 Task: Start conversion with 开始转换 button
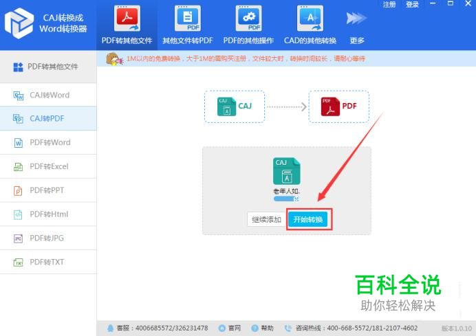308,219
